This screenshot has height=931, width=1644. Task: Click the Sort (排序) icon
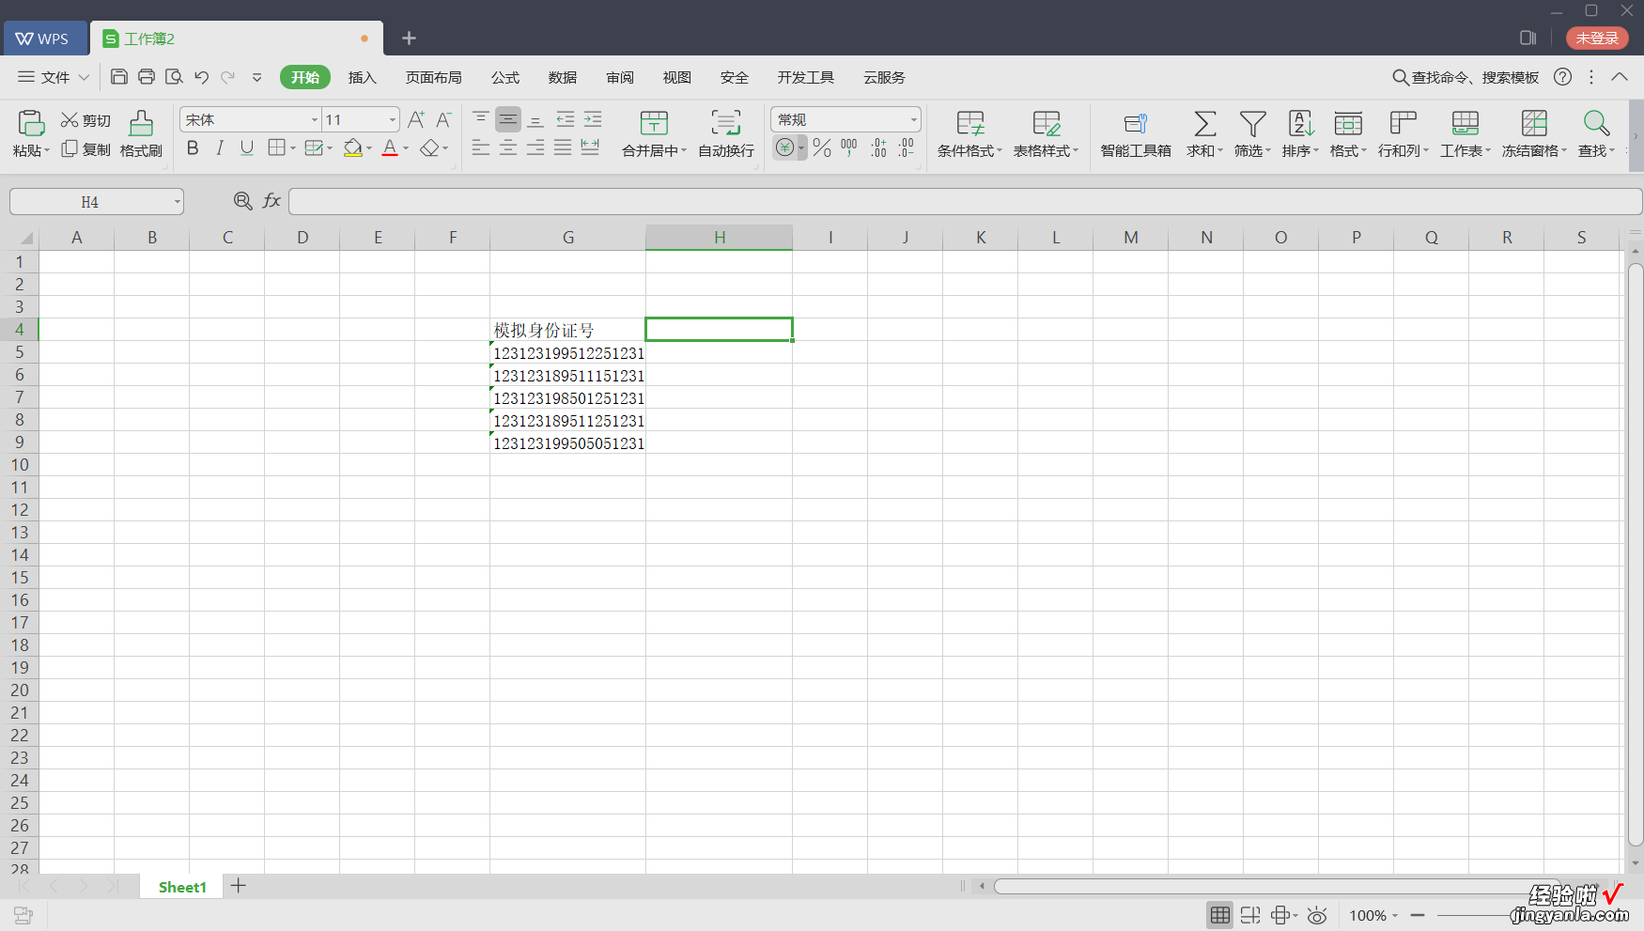click(x=1300, y=123)
